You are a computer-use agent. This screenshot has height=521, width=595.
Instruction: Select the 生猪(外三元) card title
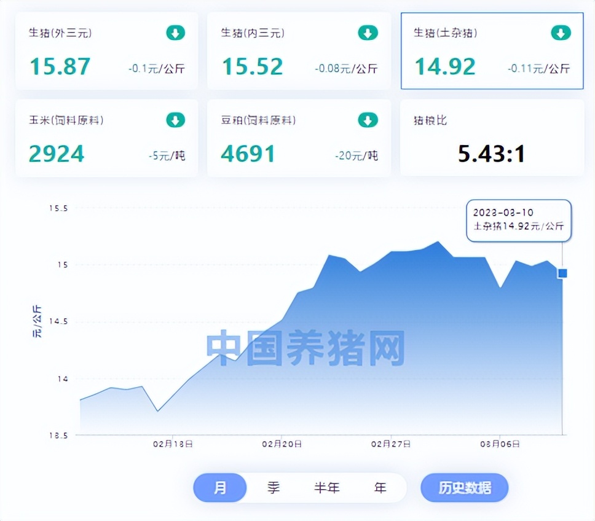[x=60, y=33]
